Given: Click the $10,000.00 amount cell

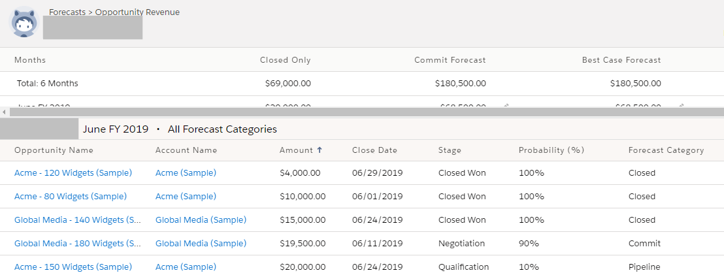Looking at the screenshot, I should pyautogui.click(x=303, y=196).
